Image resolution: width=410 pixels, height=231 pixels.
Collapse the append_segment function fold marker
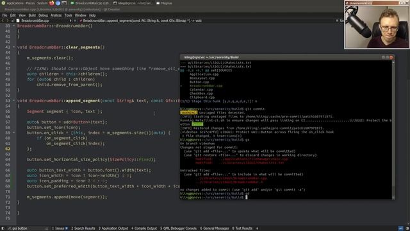point(13,101)
